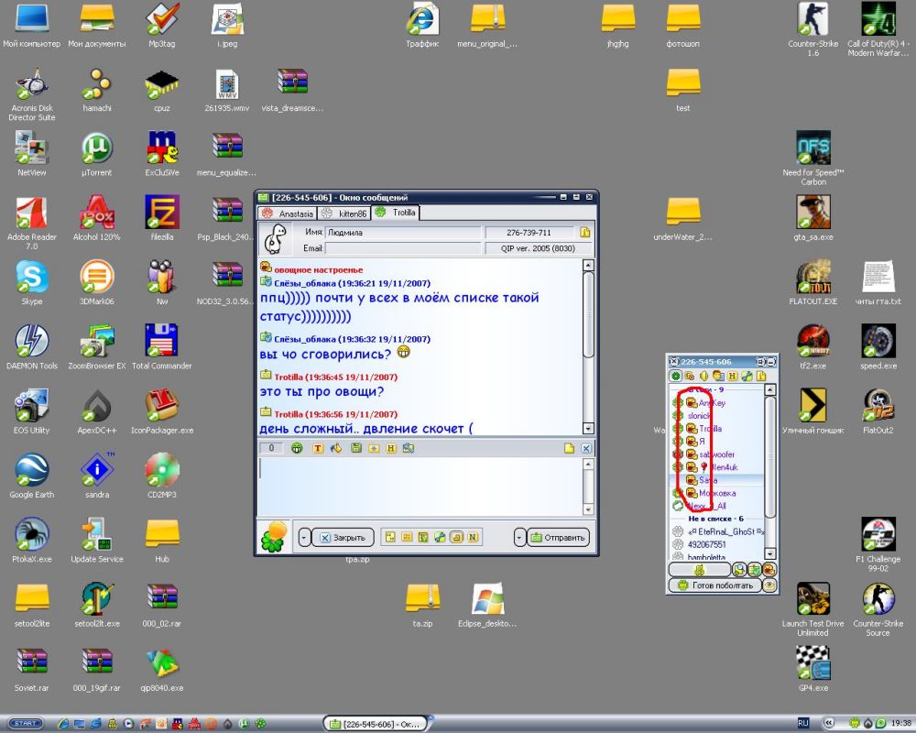916x733 pixels.
Task: Click into the message input area
Action: (420, 487)
